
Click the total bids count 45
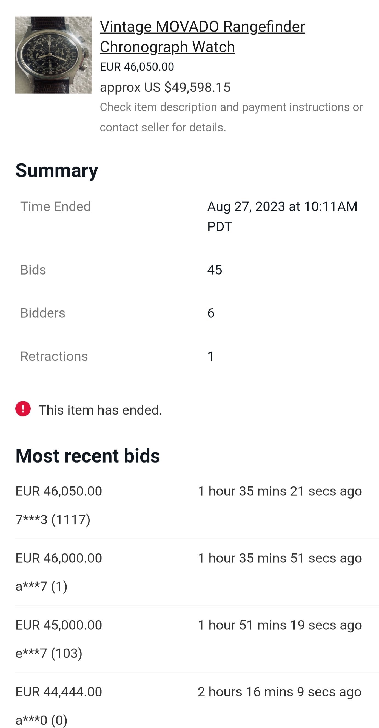(x=215, y=270)
